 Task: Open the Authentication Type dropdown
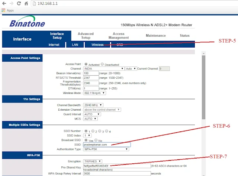tap(106, 149)
